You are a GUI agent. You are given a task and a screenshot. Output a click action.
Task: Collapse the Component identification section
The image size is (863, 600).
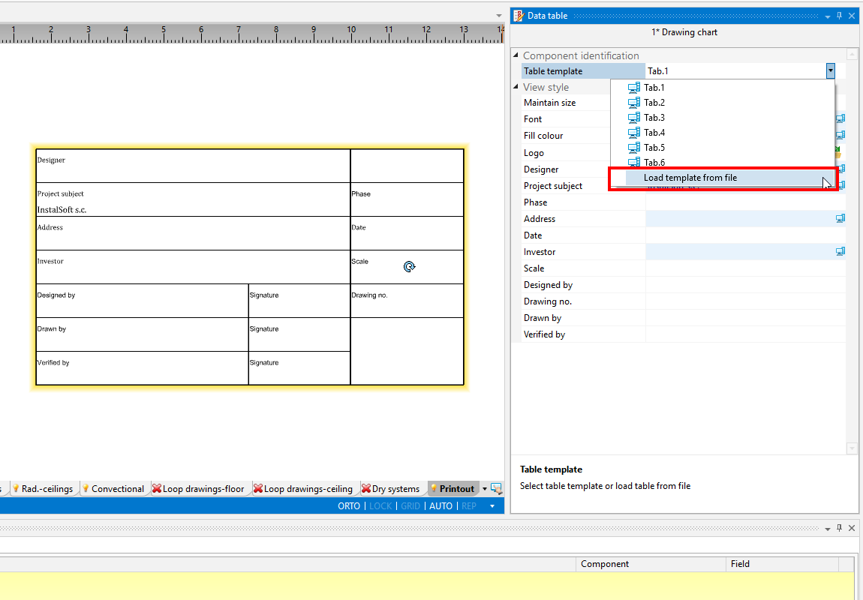point(516,55)
